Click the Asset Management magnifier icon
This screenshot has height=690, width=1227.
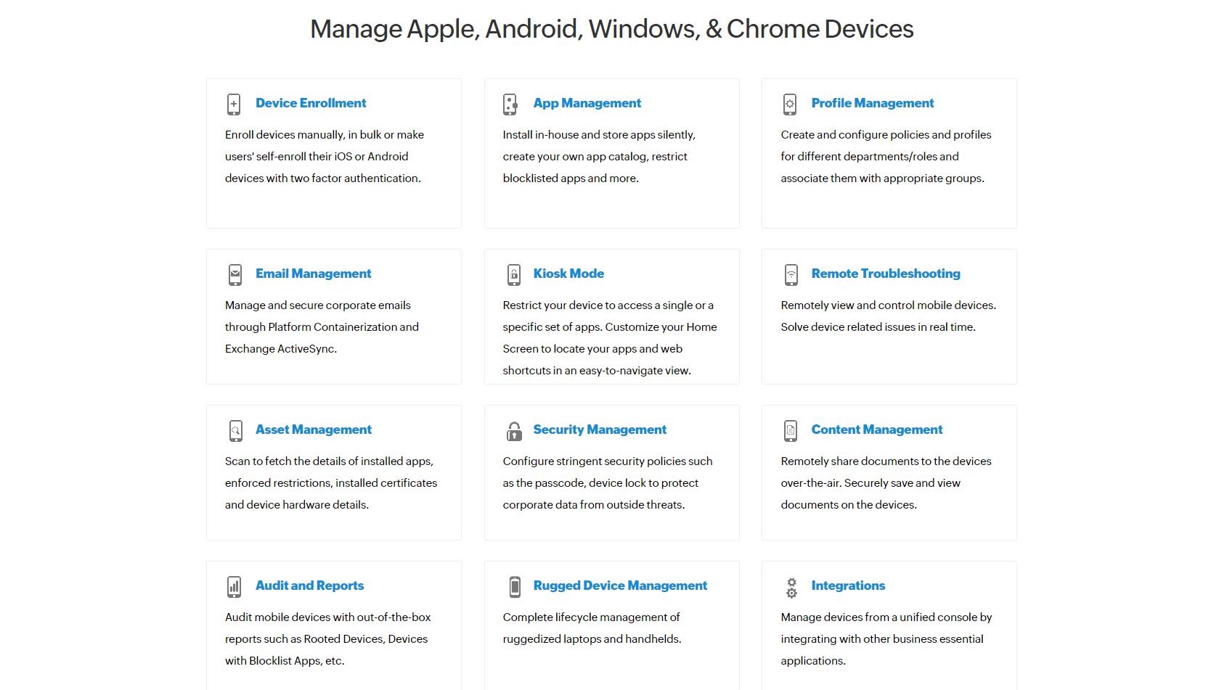[x=235, y=430]
